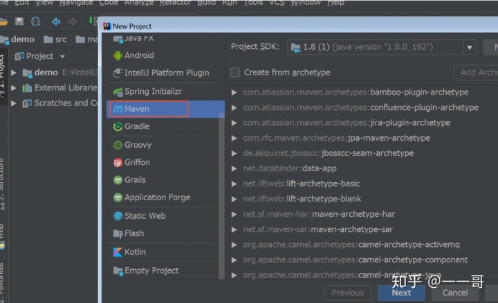Select IntelliJ Platform Plugin option
The height and width of the screenshot is (303, 498).
tap(161, 73)
